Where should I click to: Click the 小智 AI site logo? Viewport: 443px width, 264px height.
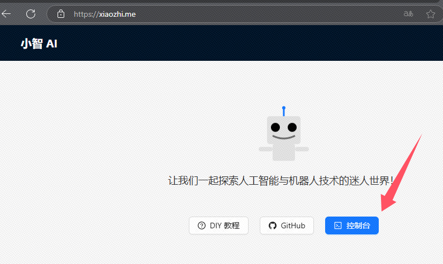(39, 44)
